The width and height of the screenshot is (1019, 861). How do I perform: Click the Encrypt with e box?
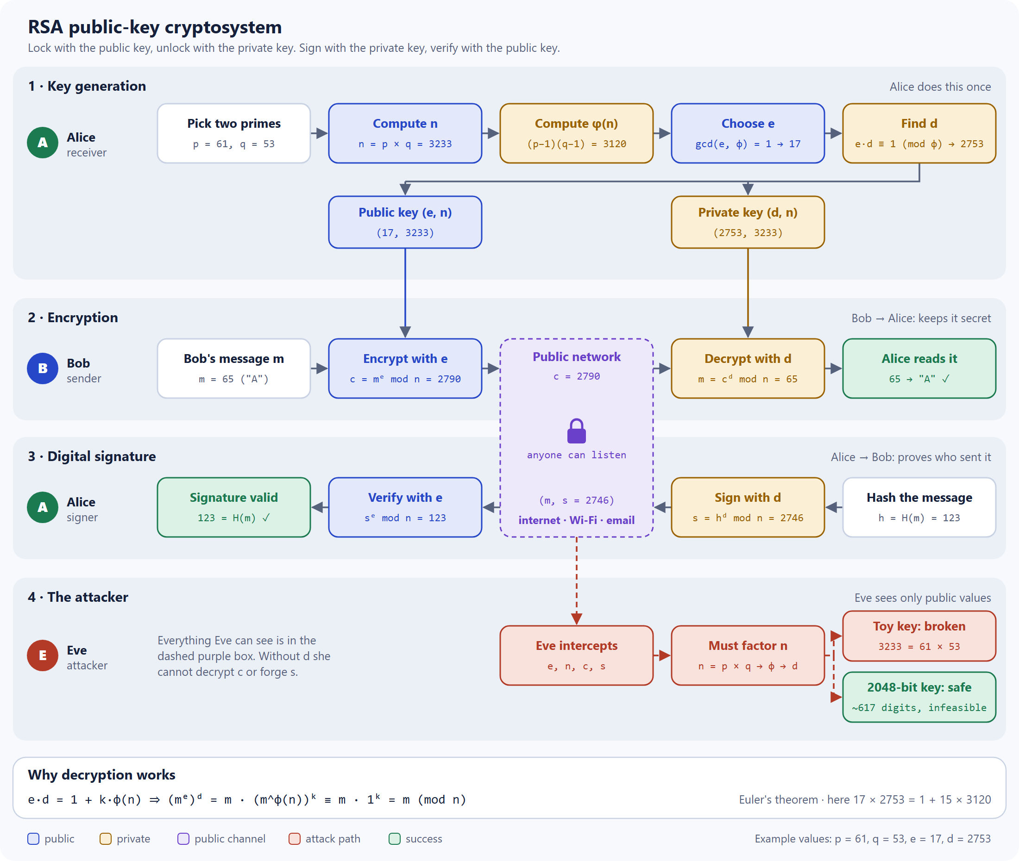tap(405, 368)
